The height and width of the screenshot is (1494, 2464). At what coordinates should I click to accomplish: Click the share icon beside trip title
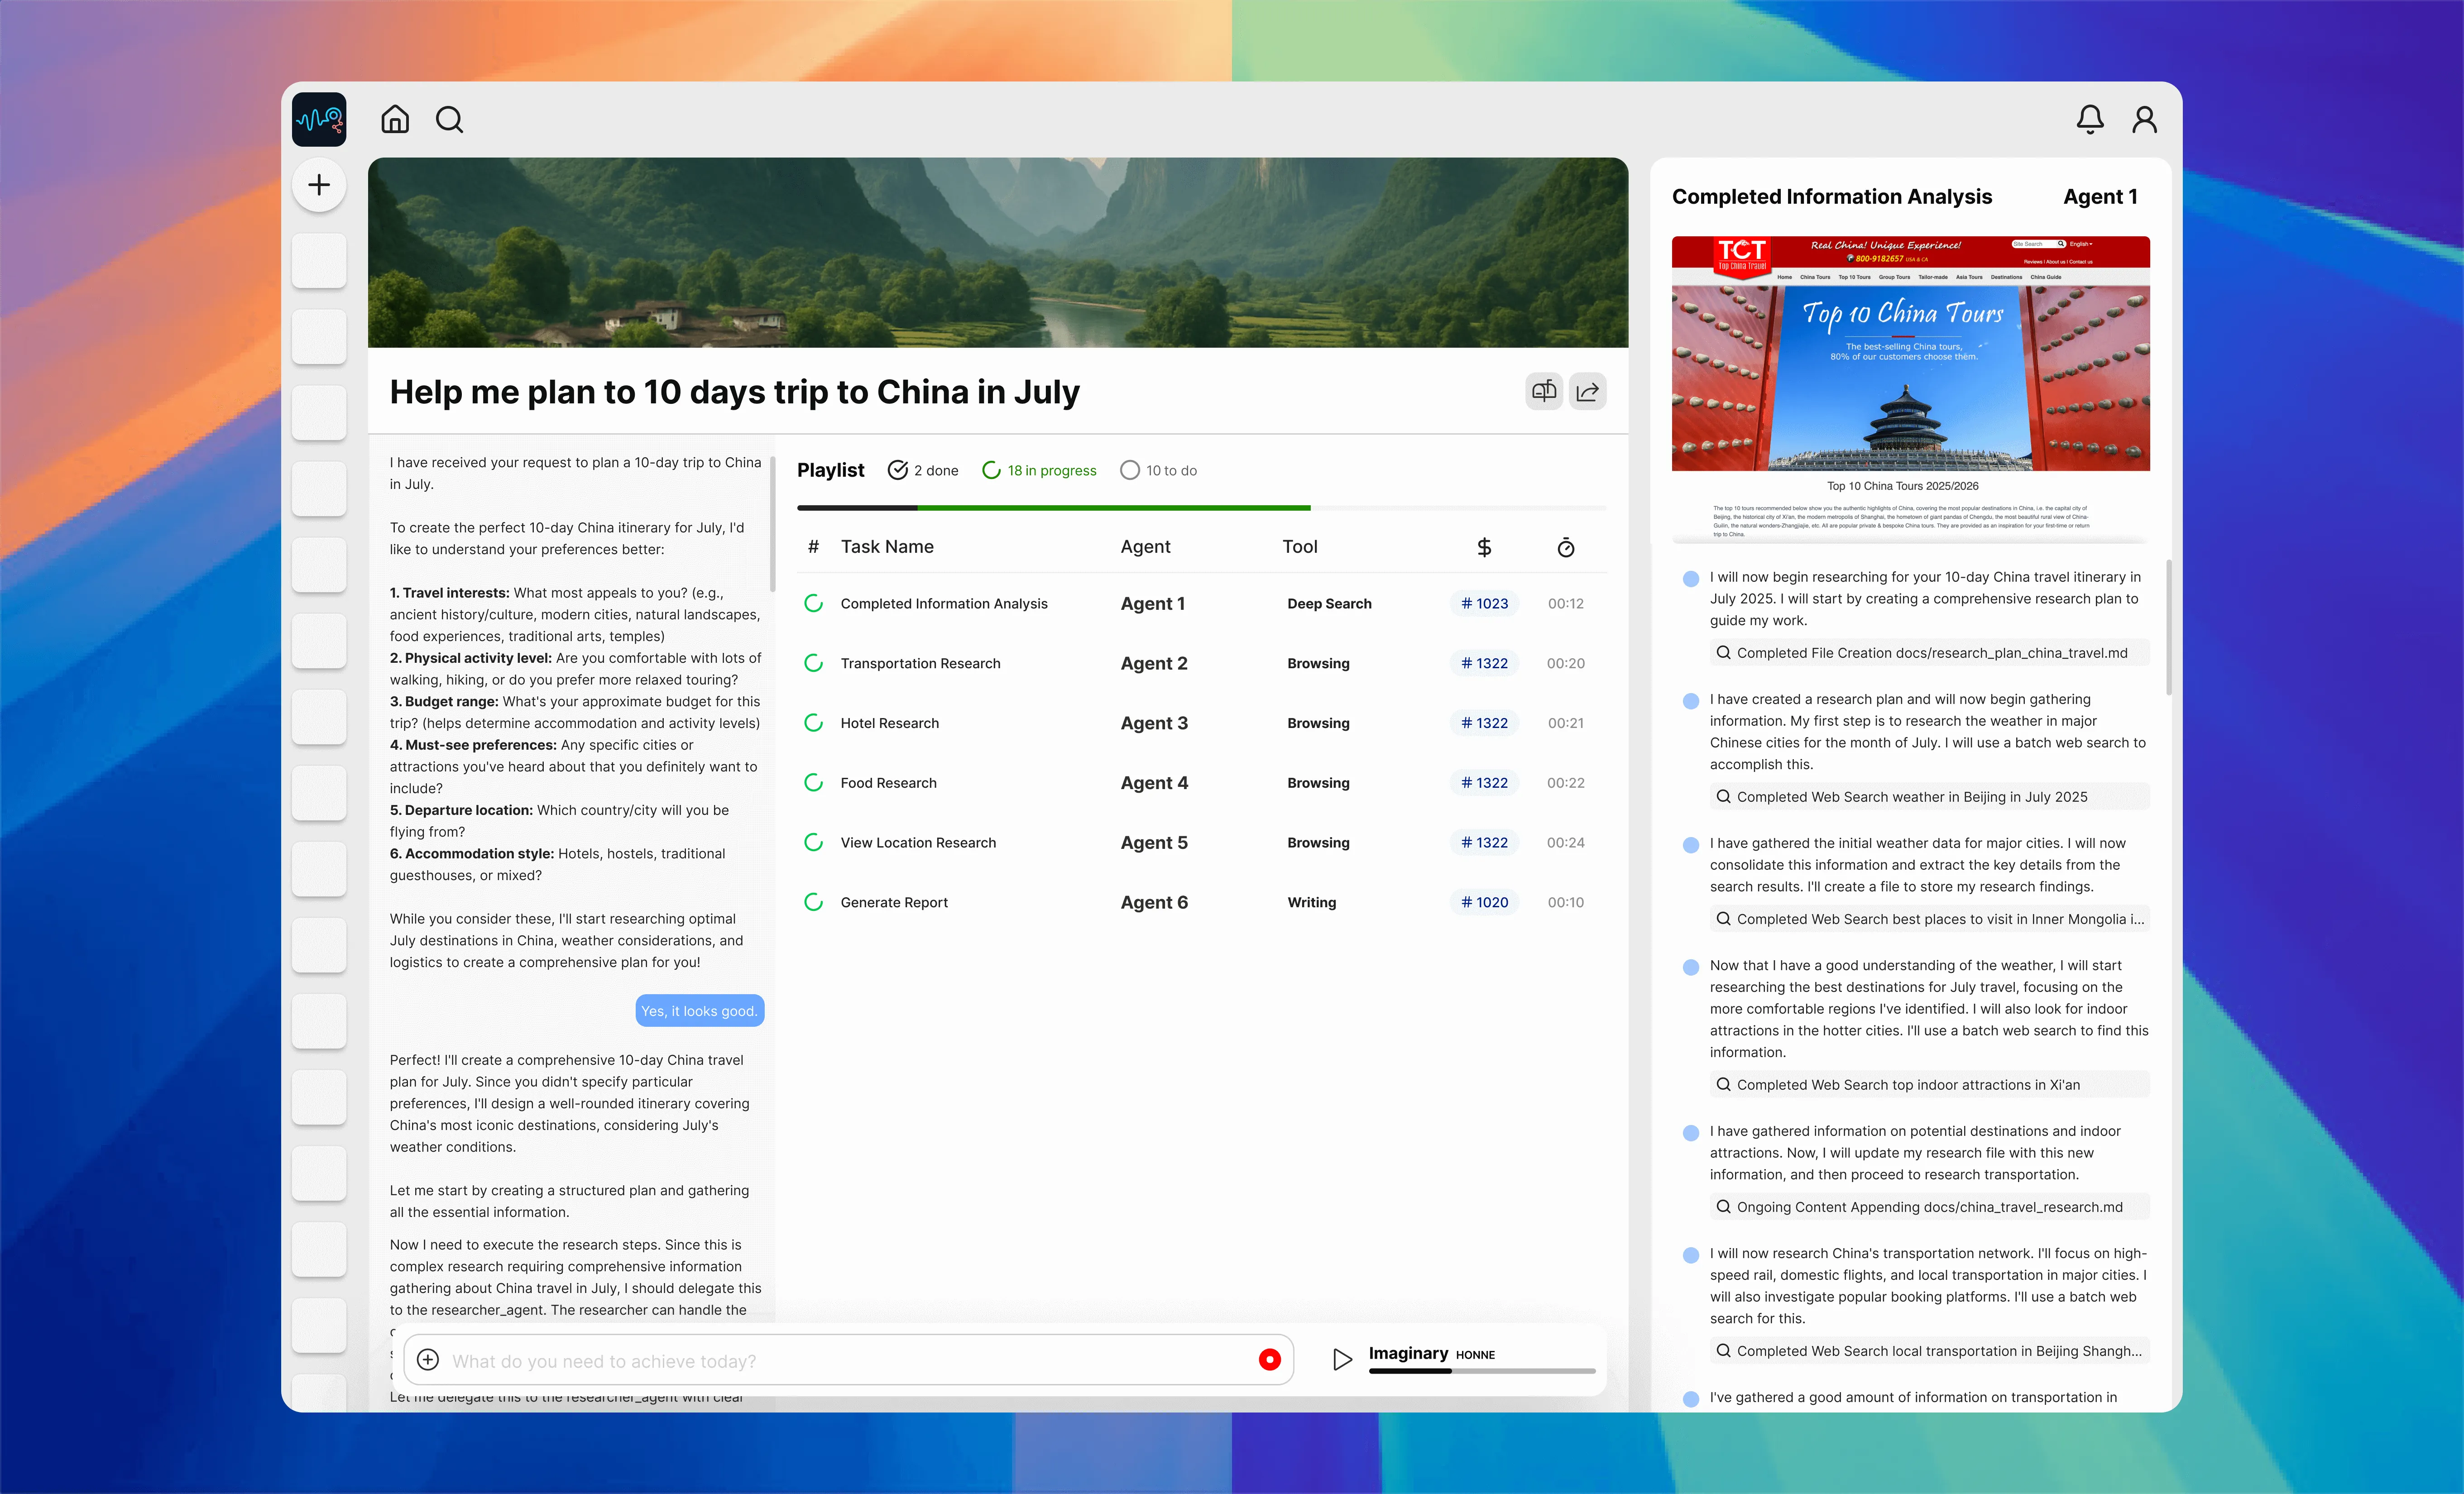(x=1587, y=392)
